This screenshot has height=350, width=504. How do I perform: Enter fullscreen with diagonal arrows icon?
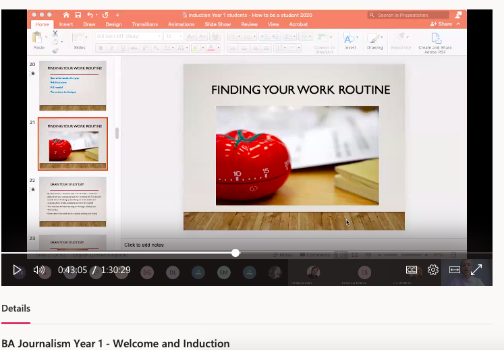(476, 270)
